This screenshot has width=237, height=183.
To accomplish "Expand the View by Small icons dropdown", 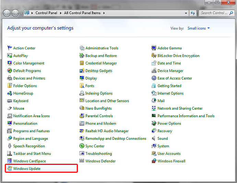I will click(x=199, y=28).
